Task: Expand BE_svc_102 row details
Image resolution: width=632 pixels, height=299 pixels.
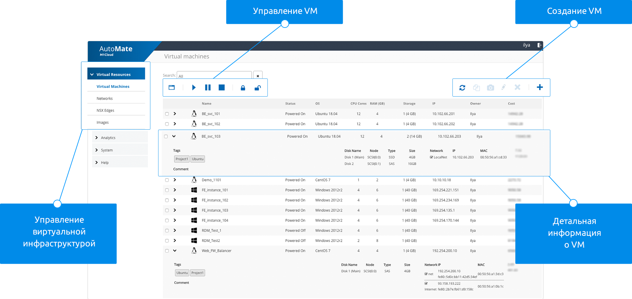Action: click(175, 124)
